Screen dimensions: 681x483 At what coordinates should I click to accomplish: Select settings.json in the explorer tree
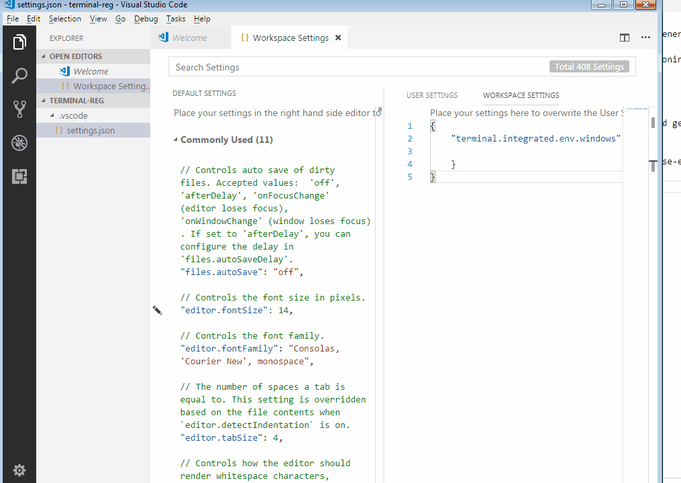click(x=93, y=130)
